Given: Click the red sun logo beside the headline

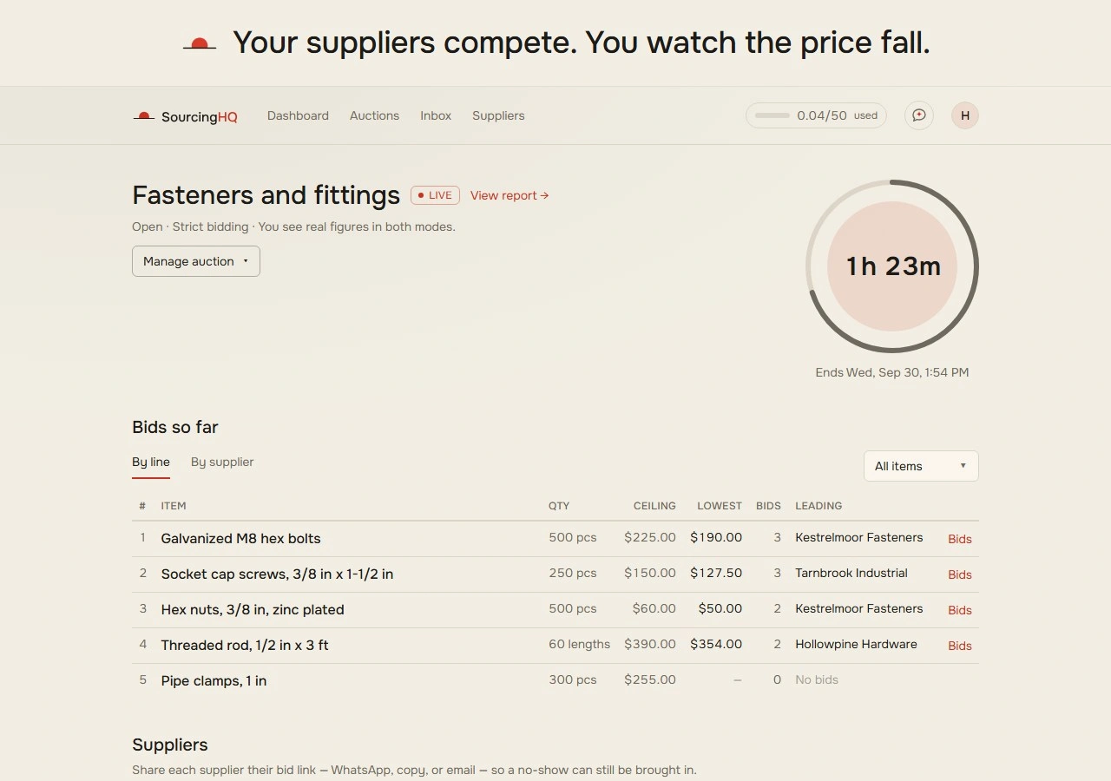Looking at the screenshot, I should [x=200, y=43].
